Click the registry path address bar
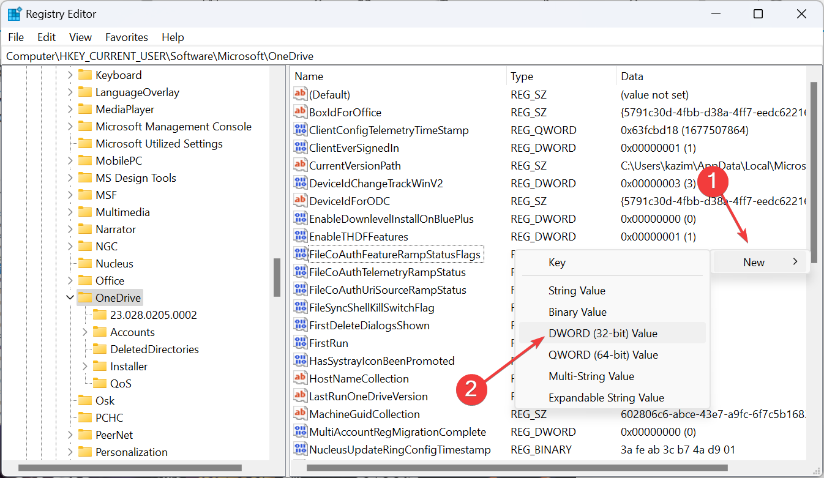The width and height of the screenshot is (824, 478). pyautogui.click(x=411, y=56)
